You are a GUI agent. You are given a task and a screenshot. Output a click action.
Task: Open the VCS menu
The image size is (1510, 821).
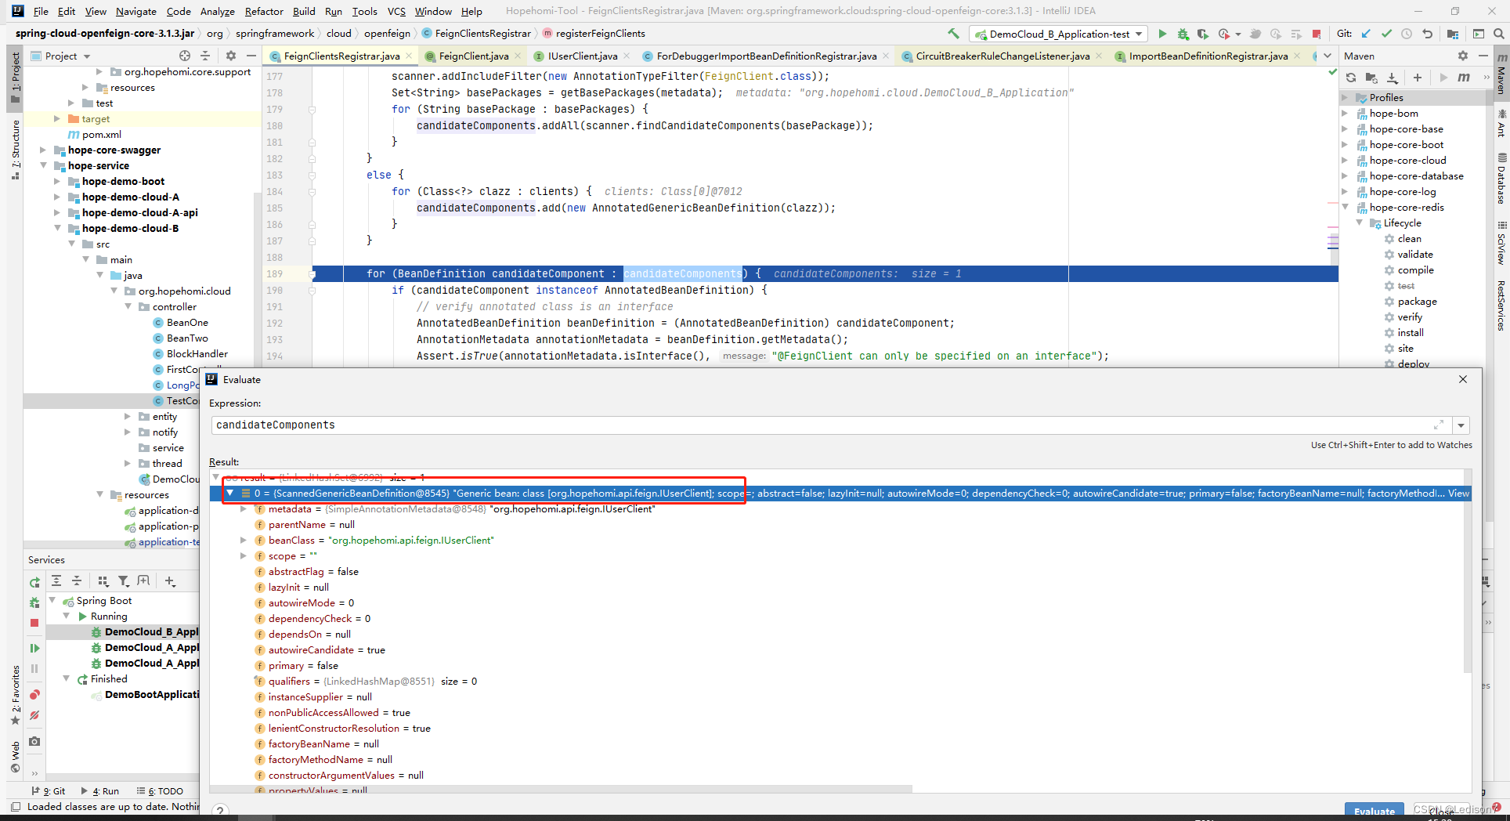click(396, 11)
